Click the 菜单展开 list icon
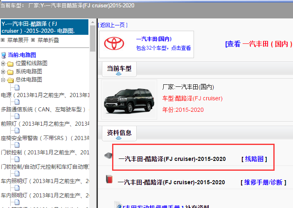This screenshot has height=208, width=293. click(x=2, y=40)
